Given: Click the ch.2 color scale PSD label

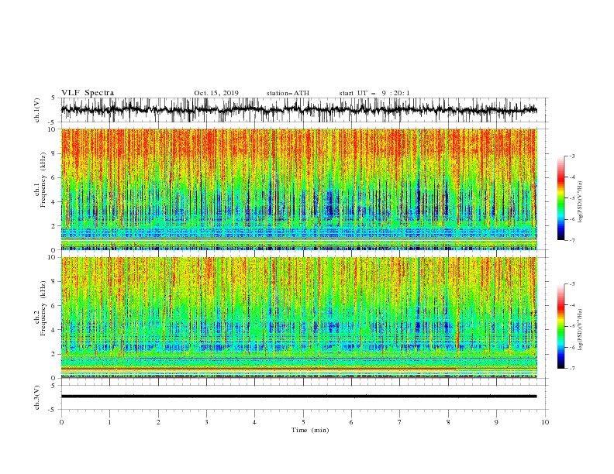Looking at the screenshot, I should tap(581, 329).
